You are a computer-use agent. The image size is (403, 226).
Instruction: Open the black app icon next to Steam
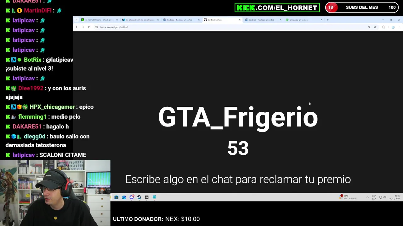(147, 197)
